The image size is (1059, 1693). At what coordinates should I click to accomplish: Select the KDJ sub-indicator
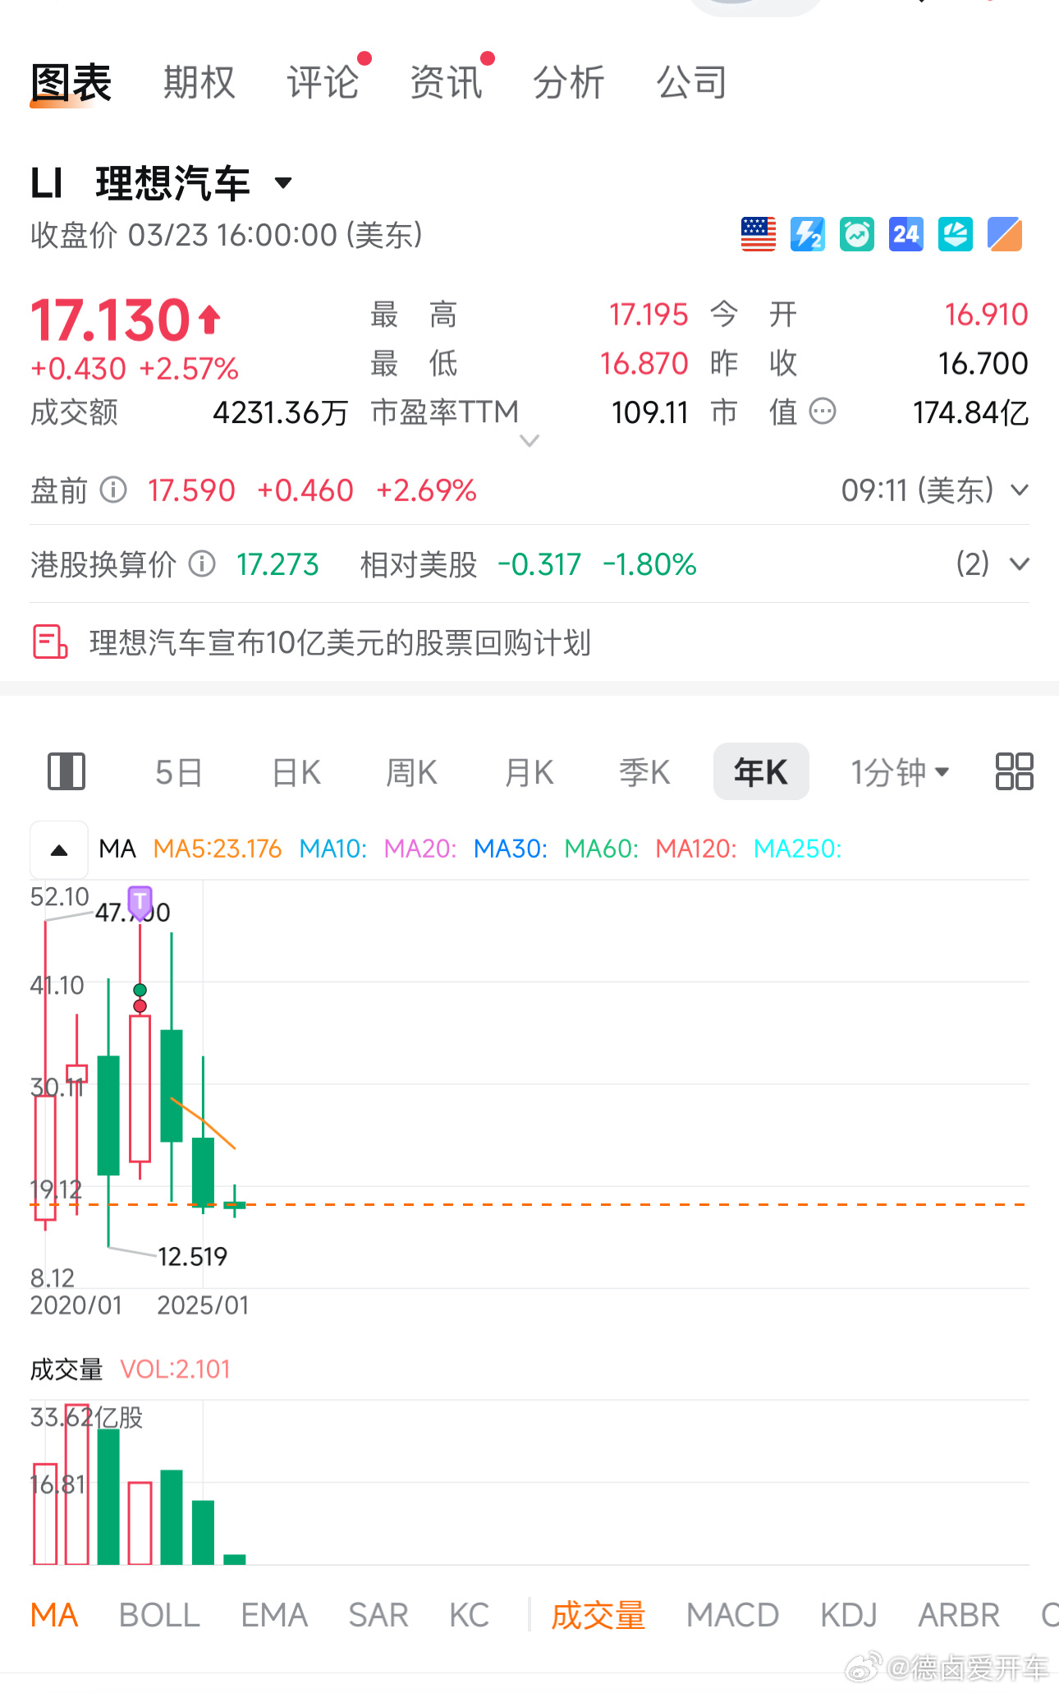tap(849, 1616)
